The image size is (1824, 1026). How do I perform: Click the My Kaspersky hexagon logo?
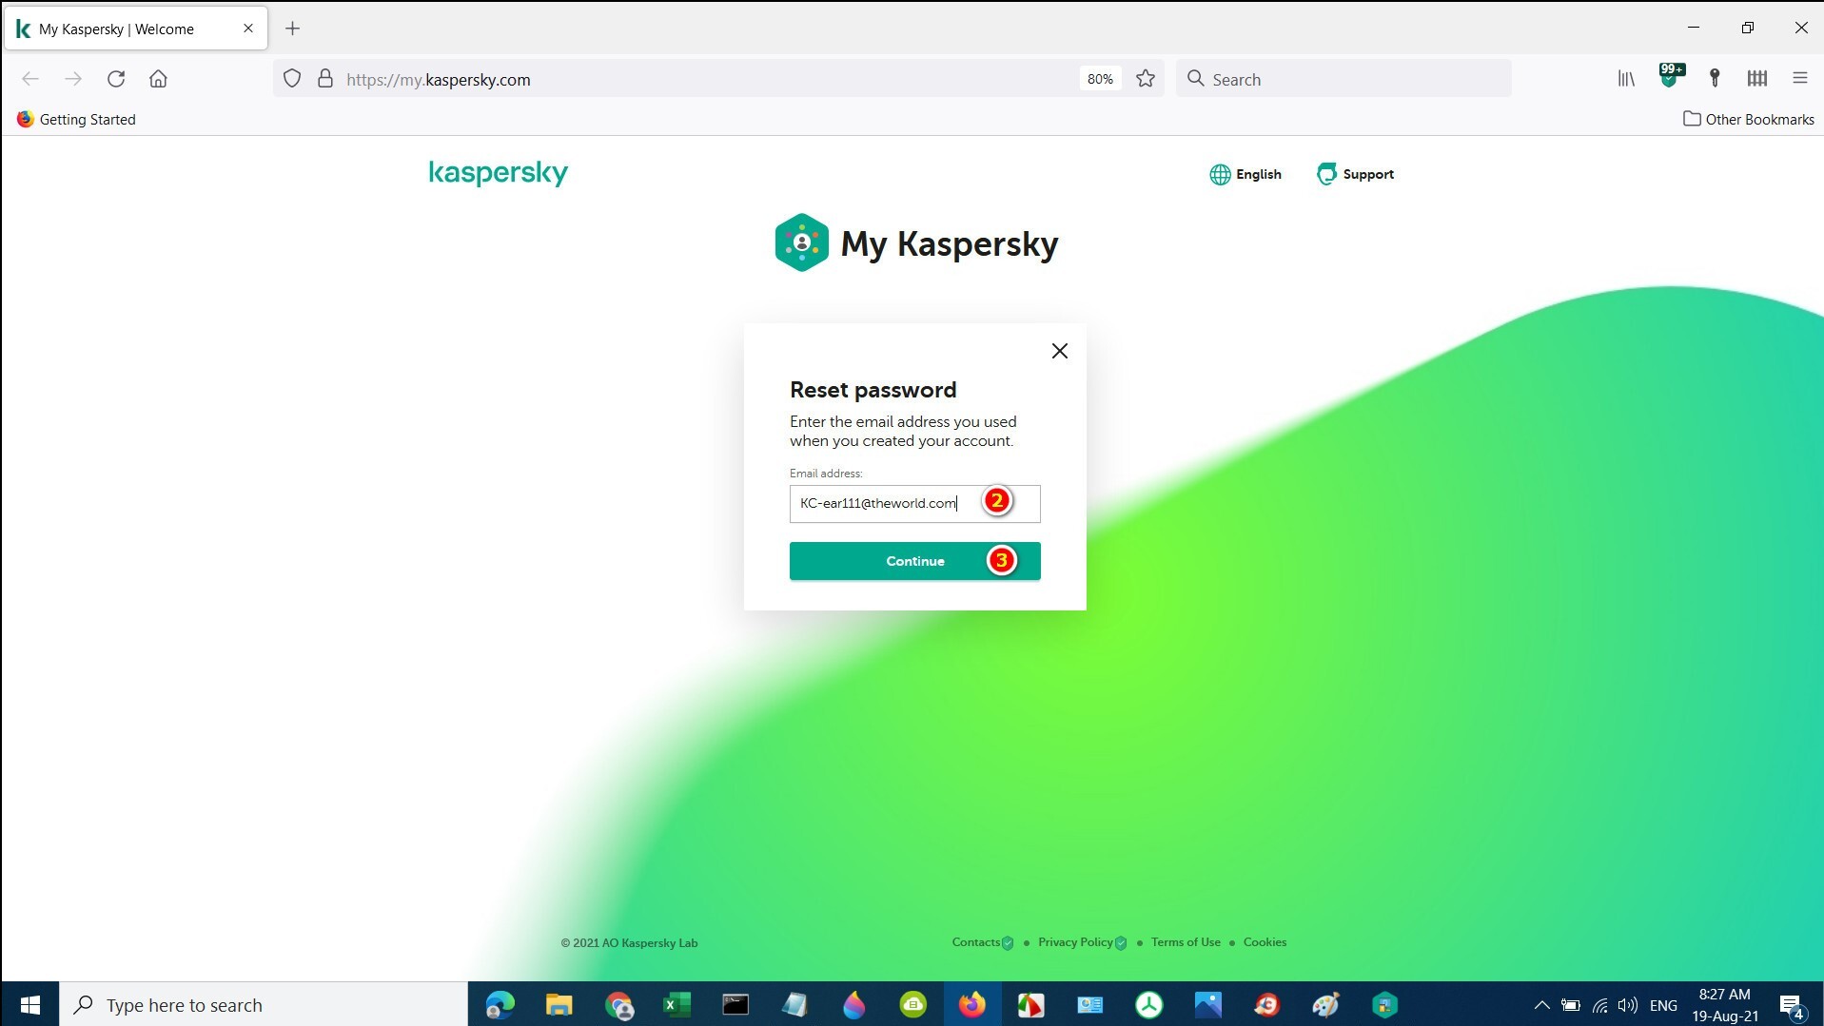click(801, 242)
